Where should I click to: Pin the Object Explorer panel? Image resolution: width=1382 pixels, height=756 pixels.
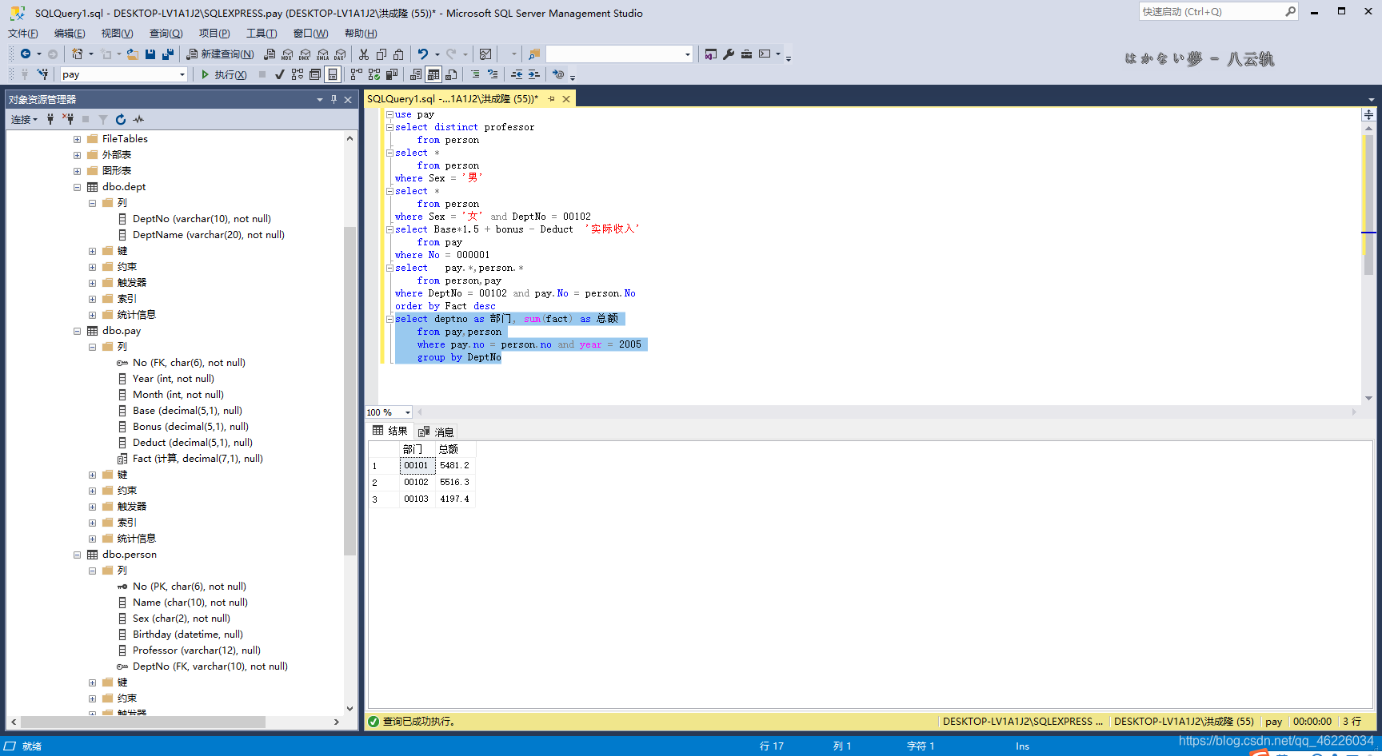pyautogui.click(x=334, y=99)
